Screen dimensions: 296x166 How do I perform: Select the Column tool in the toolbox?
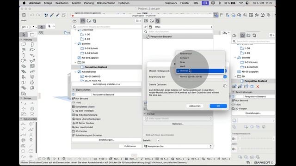click(x=24, y=55)
